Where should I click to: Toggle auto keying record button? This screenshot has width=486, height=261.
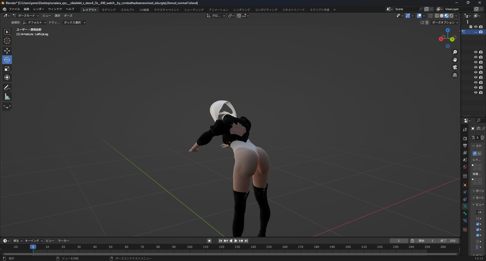[209, 241]
